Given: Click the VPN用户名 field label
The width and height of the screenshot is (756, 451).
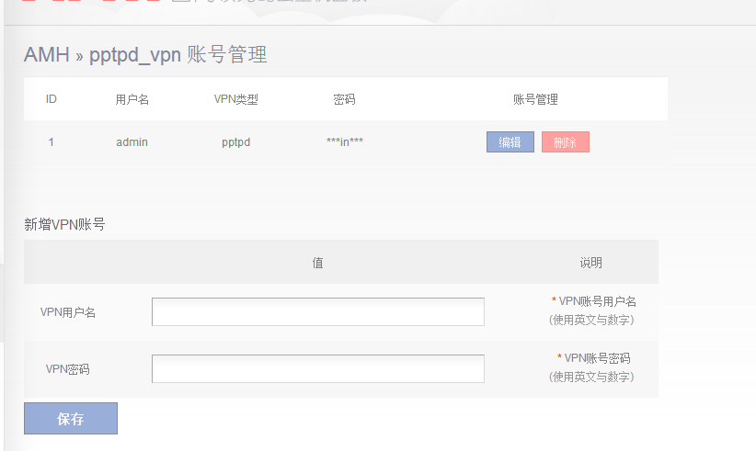Looking at the screenshot, I should [68, 312].
